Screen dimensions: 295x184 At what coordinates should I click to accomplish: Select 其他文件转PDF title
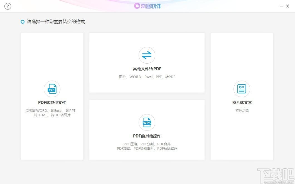coord(147,69)
